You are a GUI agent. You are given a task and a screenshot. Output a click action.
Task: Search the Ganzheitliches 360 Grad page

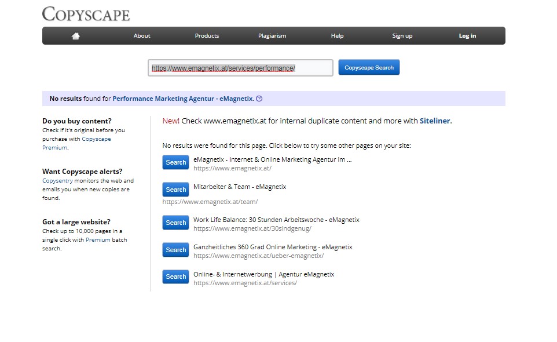(176, 250)
